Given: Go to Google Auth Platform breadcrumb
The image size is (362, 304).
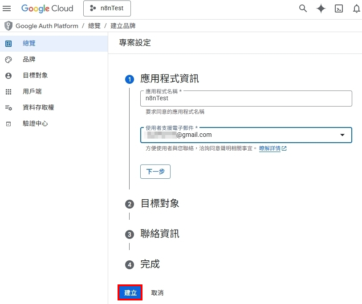Looking at the screenshot, I should click(x=47, y=26).
